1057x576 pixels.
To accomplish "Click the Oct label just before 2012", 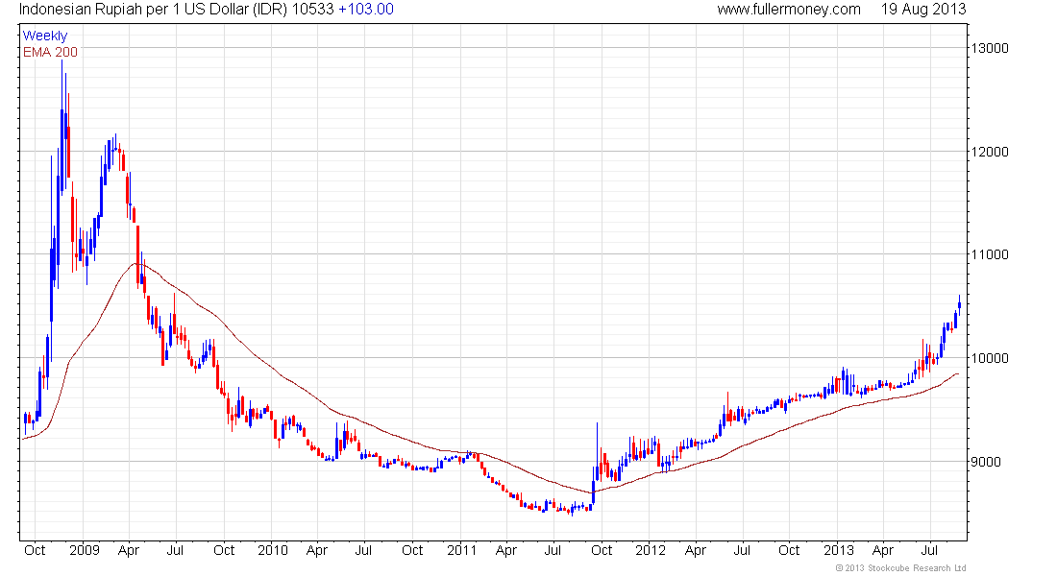I will [x=602, y=550].
